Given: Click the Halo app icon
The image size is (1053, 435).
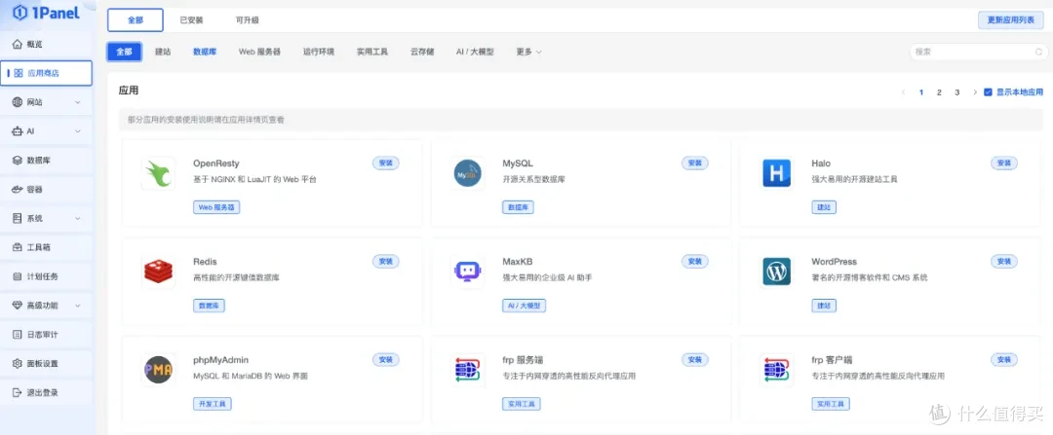Looking at the screenshot, I should pos(777,173).
